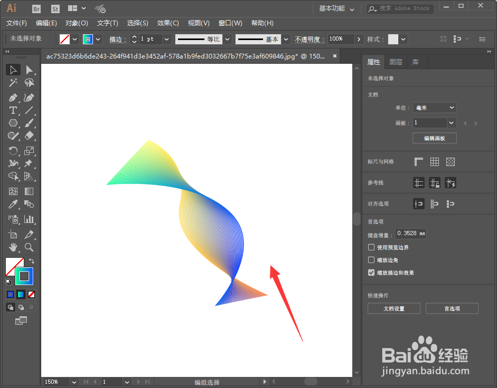Expand the 画板 artboard number dropdown
Viewport: 497px width, 388px height.
pyautogui.click(x=452, y=123)
